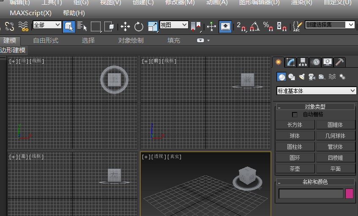358x216 pixels.
Task: Activate the Select Object tool
Action: (x=69, y=27)
